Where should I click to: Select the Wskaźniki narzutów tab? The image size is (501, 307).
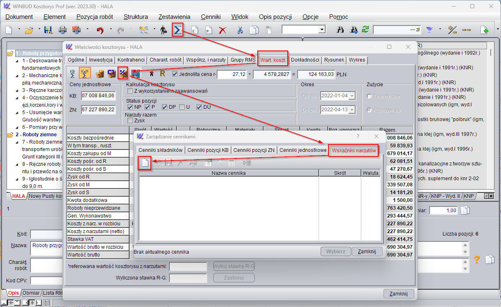coord(354,151)
